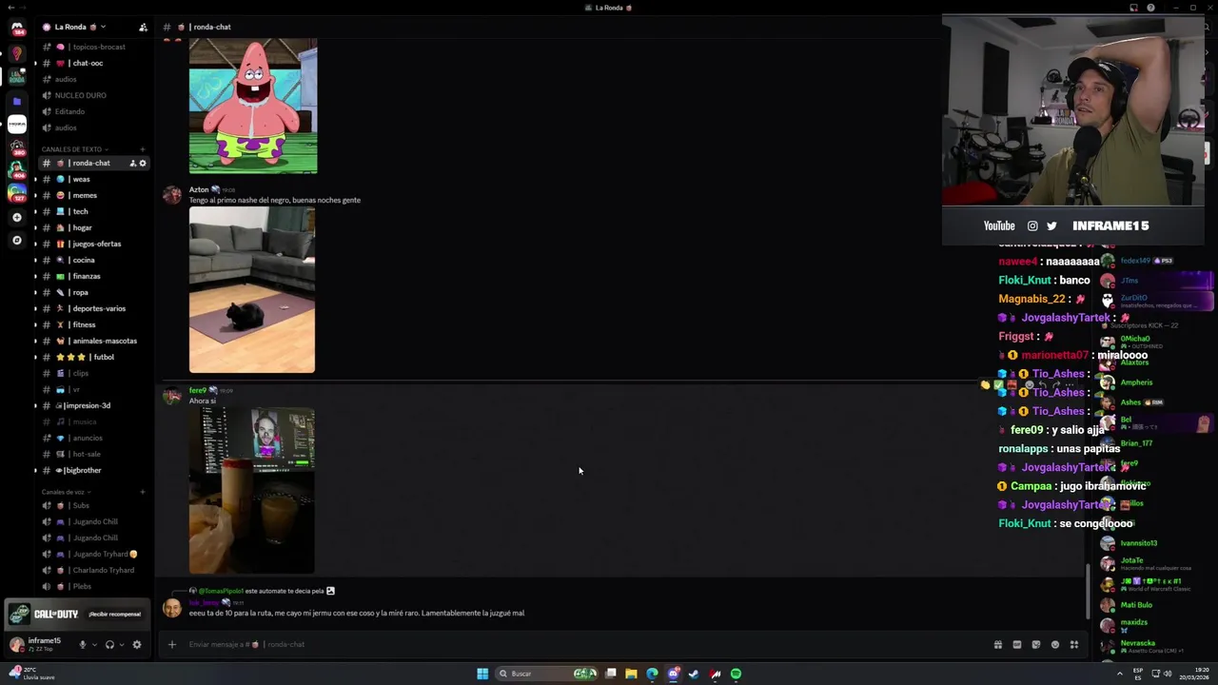1218x685 pixels.
Task: Open ronda-chat channel settings gear
Action: tap(143, 163)
